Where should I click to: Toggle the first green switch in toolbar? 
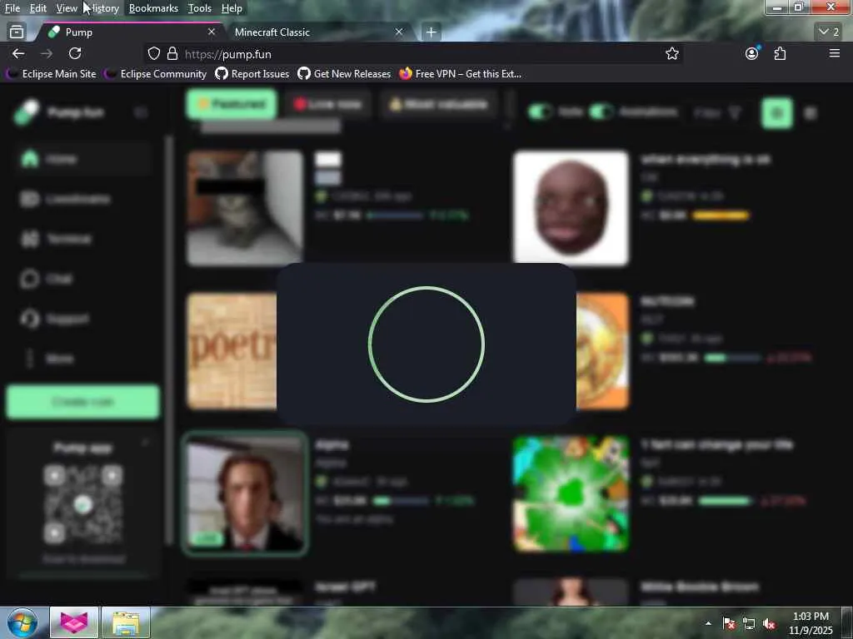click(540, 112)
